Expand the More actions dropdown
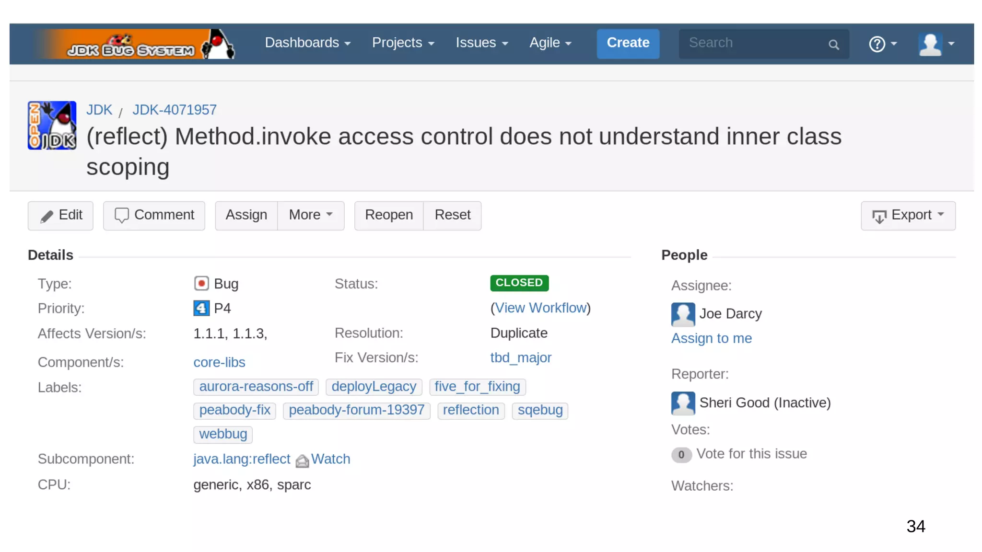The image size is (982, 552). [x=311, y=215]
